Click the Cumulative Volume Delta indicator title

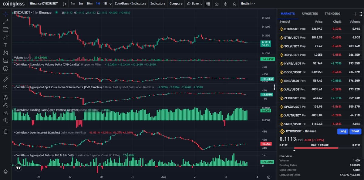point(47,64)
